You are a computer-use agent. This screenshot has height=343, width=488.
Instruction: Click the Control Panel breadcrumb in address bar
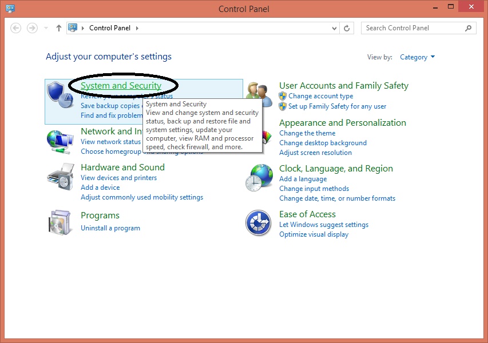pos(110,28)
